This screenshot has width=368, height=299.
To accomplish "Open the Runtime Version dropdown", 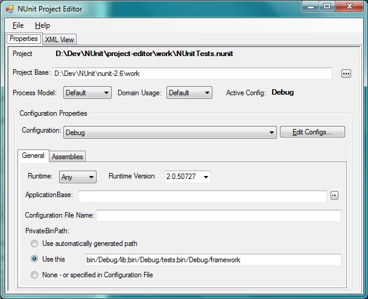I will pyautogui.click(x=187, y=177).
